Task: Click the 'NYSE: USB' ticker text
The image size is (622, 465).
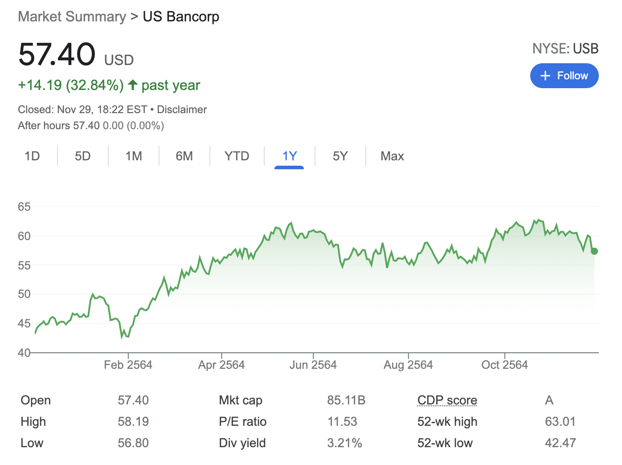Action: [x=565, y=49]
